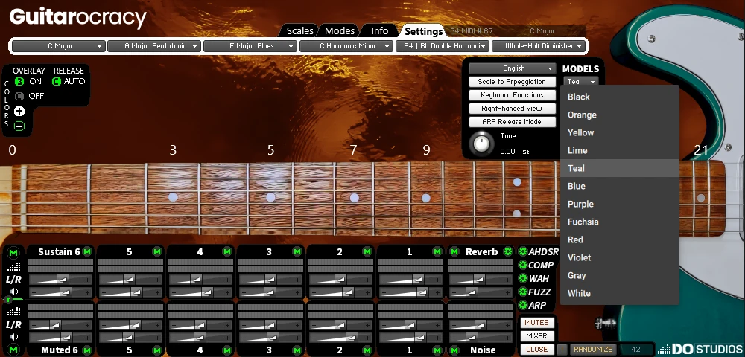Toggle the Overlay OFF indicator
The image size is (745, 357).
[19, 96]
